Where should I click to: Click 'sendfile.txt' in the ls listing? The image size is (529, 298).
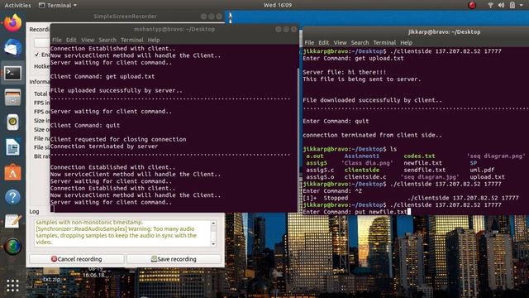click(x=424, y=170)
